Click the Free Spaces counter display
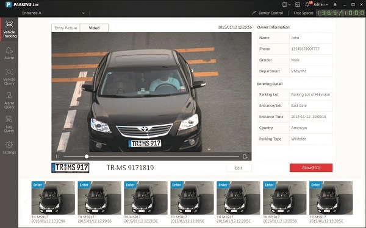Image resolution: width=366 pixels, height=228 pixels. coord(340,13)
